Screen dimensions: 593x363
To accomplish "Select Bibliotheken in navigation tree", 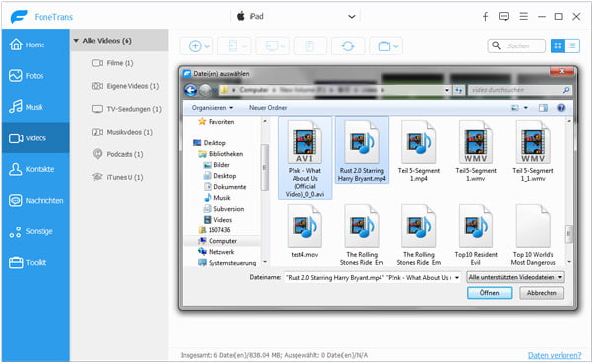I will coord(220,154).
